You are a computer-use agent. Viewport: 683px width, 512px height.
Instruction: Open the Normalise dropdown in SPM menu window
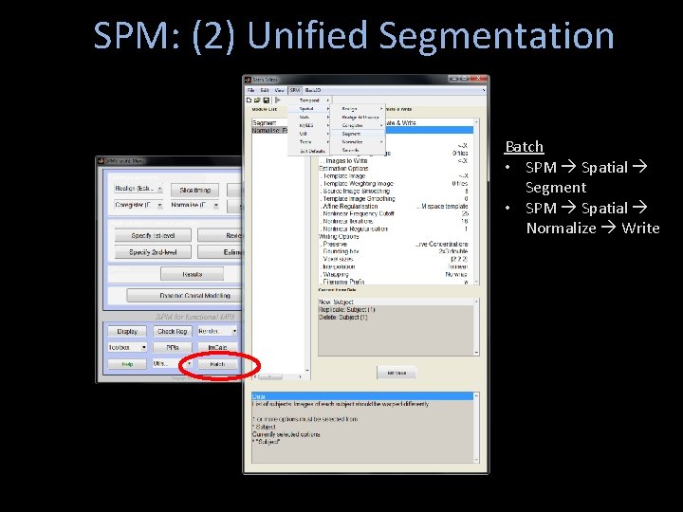(194, 205)
